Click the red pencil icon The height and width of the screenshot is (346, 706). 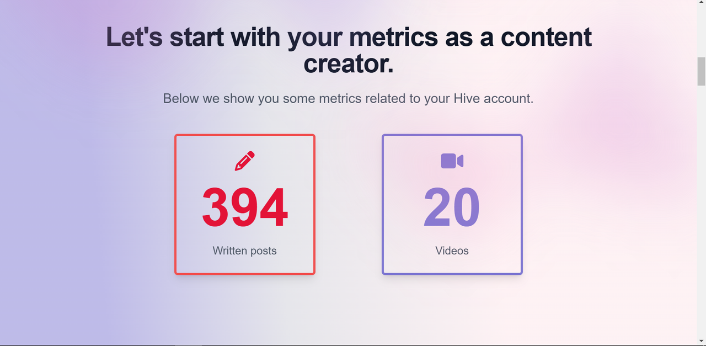tap(245, 161)
